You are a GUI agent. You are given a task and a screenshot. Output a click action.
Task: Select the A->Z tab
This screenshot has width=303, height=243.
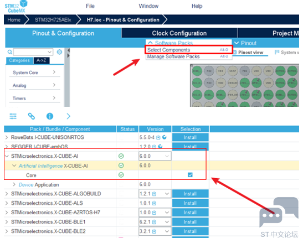pos(42,60)
